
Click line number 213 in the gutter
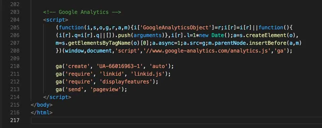pos(14,89)
